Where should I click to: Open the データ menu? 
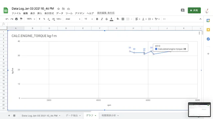(60, 13)
